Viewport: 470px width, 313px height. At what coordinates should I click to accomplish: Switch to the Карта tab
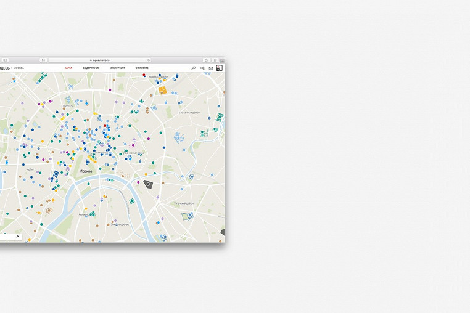pos(68,68)
